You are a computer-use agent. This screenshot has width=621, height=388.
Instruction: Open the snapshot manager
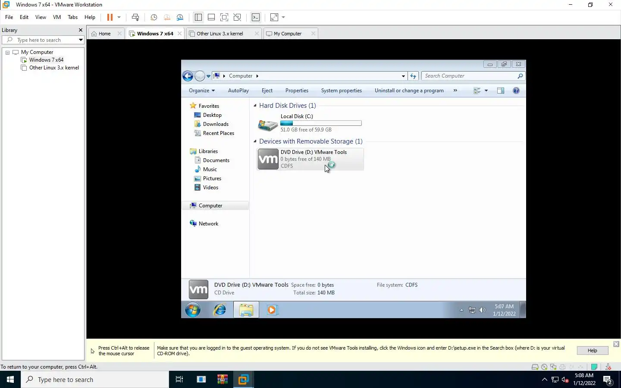coord(180,17)
